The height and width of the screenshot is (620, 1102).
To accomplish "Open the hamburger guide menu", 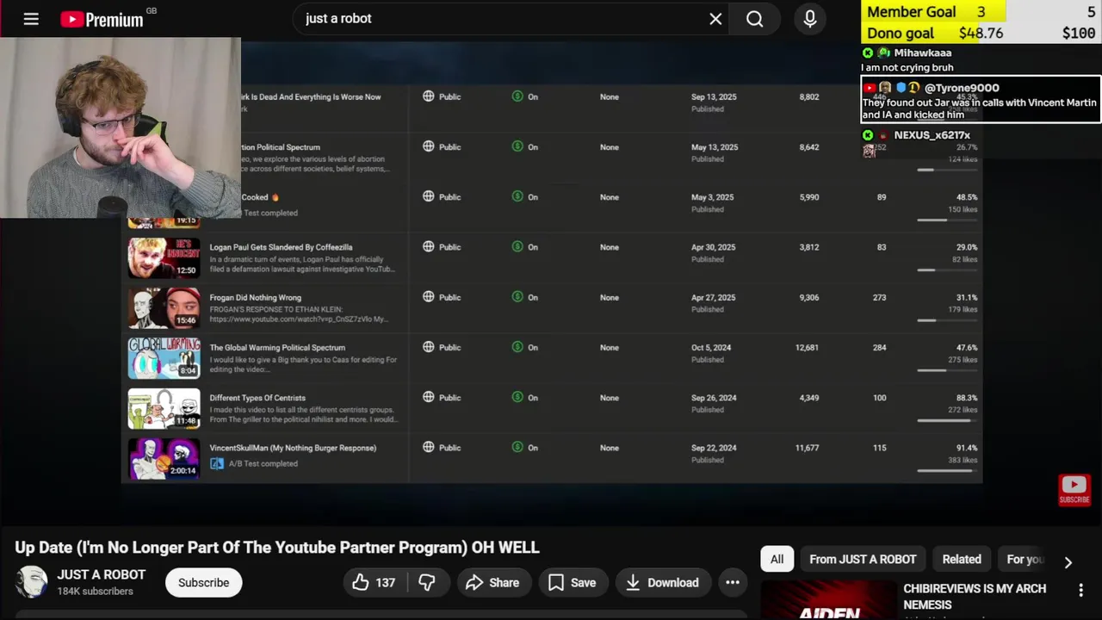I will click(31, 19).
